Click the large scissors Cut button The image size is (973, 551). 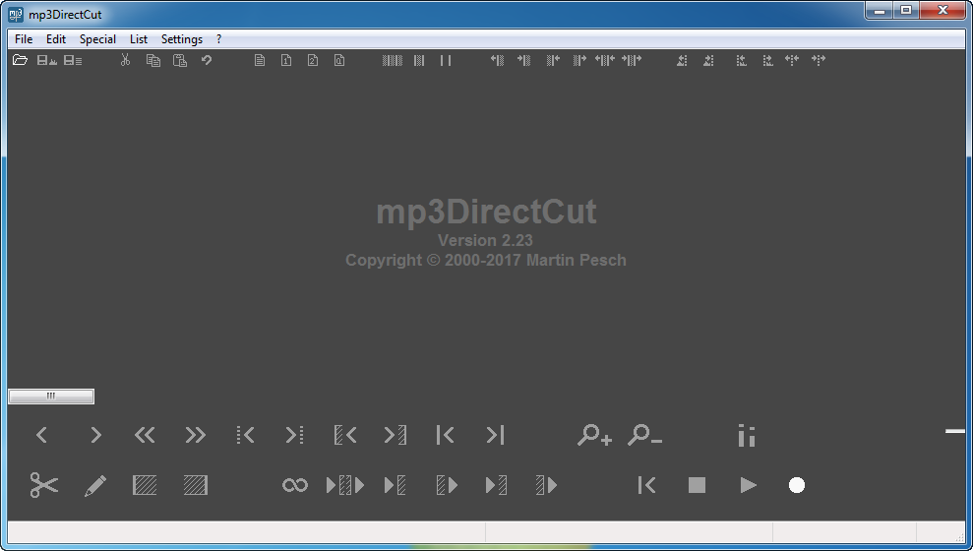44,485
